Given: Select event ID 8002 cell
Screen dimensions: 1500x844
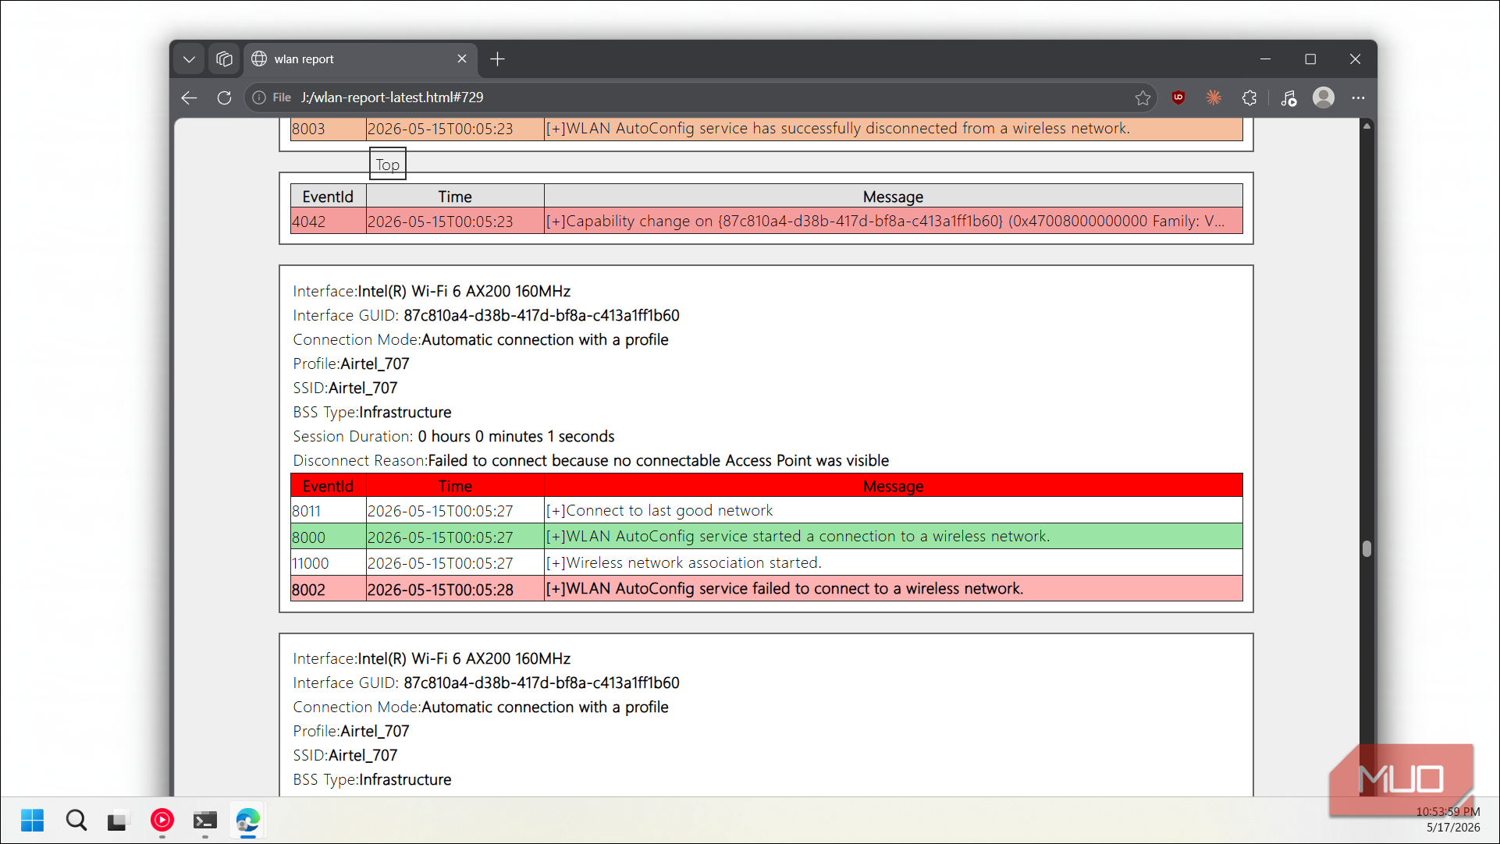Looking at the screenshot, I should (x=328, y=589).
